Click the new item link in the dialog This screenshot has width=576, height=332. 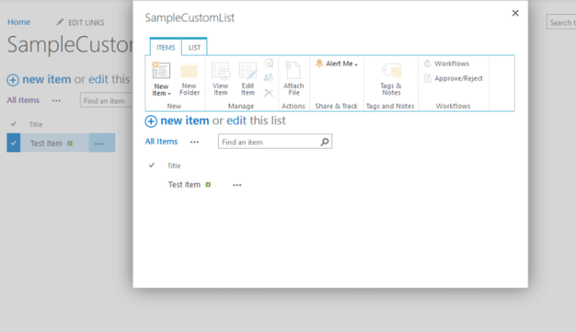click(185, 120)
